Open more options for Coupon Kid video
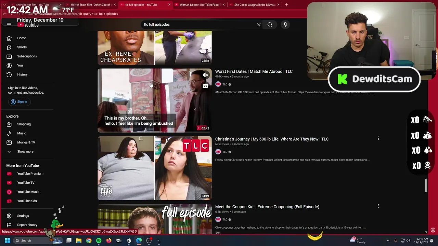The width and height of the screenshot is (438, 246). tap(378, 206)
